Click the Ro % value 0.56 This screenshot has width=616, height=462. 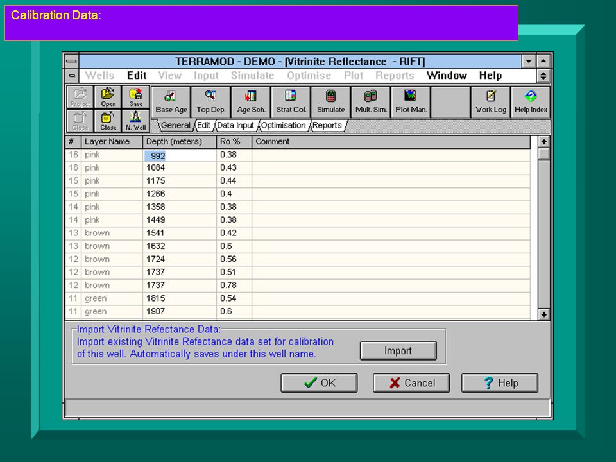point(234,259)
